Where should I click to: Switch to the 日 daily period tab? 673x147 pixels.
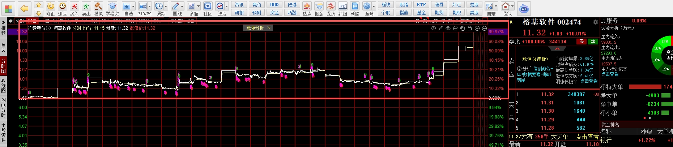click(47, 21)
